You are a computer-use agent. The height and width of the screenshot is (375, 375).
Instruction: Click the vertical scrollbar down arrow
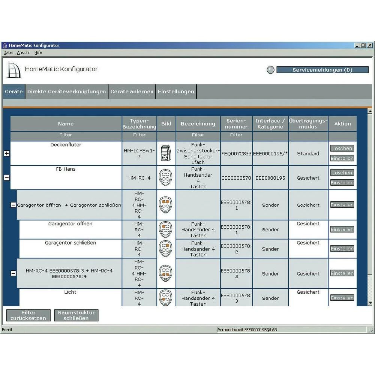point(370,303)
